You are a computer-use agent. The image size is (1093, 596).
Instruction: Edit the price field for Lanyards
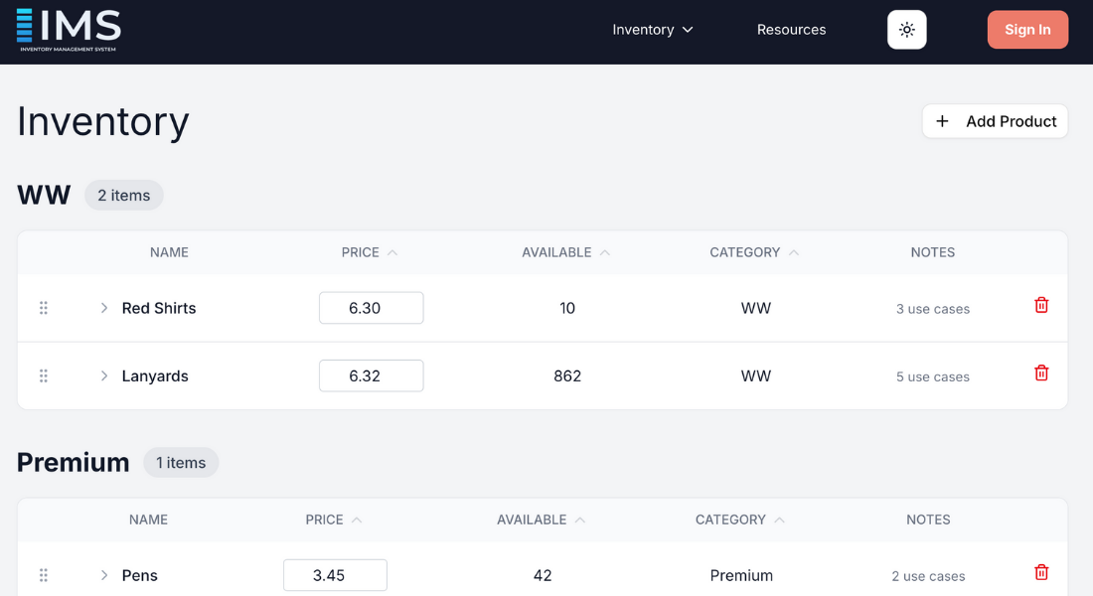click(x=371, y=375)
